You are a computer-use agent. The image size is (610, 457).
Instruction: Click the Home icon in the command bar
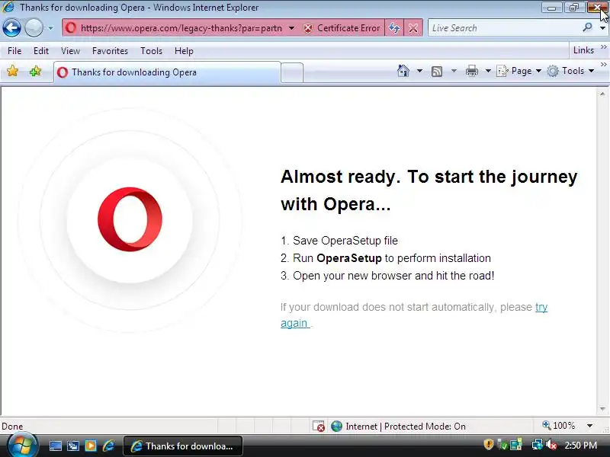[403, 71]
